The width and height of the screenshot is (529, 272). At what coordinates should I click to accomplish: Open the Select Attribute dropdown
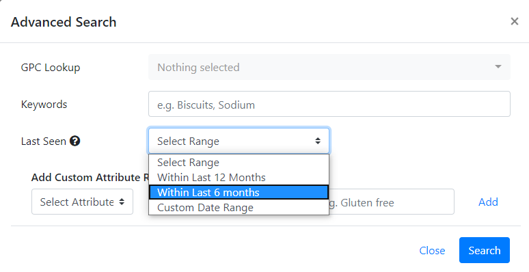click(x=82, y=202)
